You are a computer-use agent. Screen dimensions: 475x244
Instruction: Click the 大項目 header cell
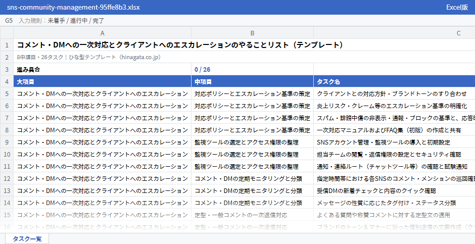click(x=103, y=81)
